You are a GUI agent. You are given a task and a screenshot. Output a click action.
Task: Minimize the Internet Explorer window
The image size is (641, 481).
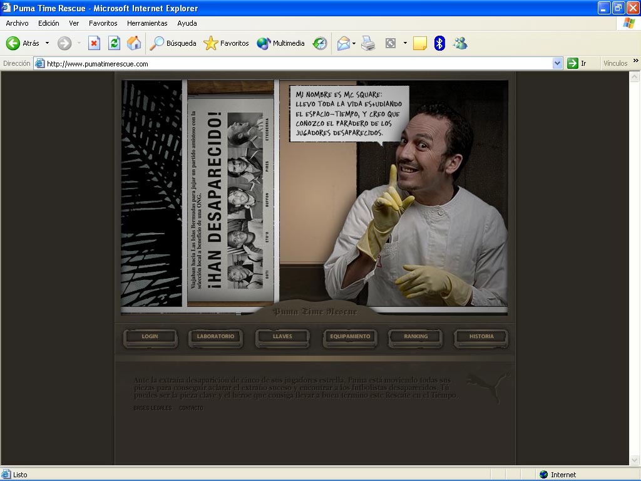pos(604,8)
